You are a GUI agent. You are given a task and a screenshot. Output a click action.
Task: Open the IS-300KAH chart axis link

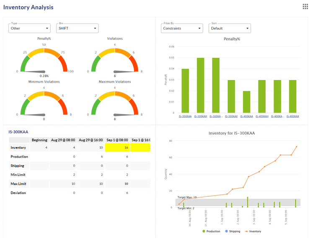point(201,116)
